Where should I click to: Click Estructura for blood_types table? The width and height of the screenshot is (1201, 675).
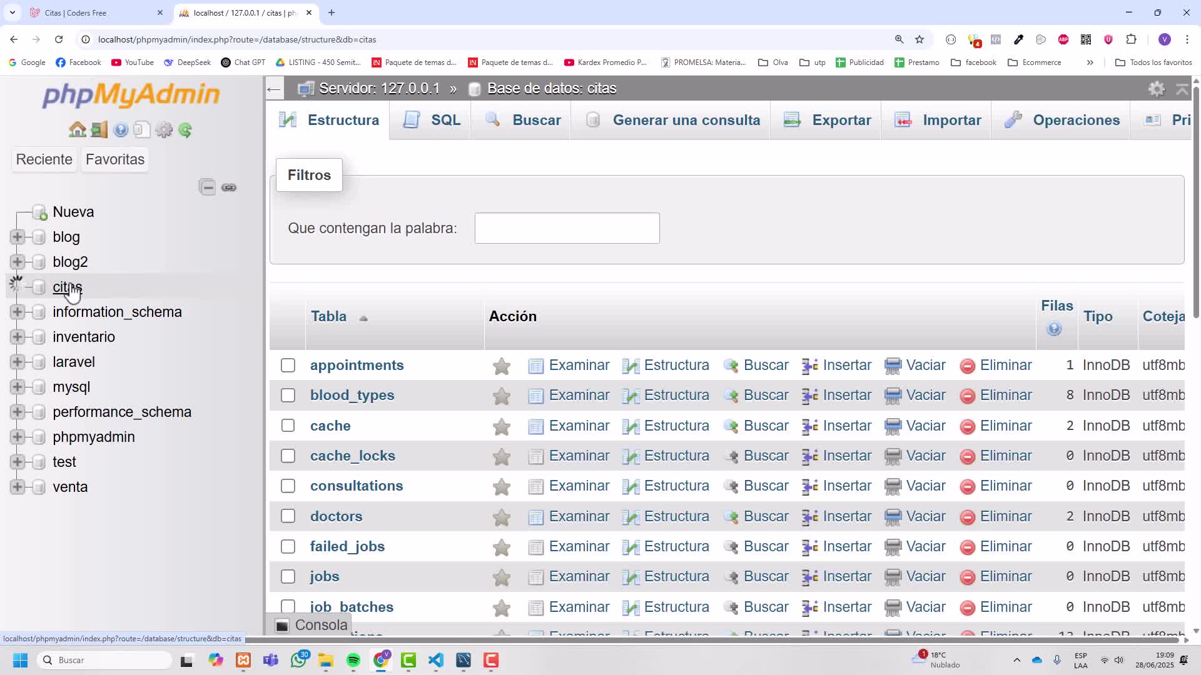[x=666, y=395]
